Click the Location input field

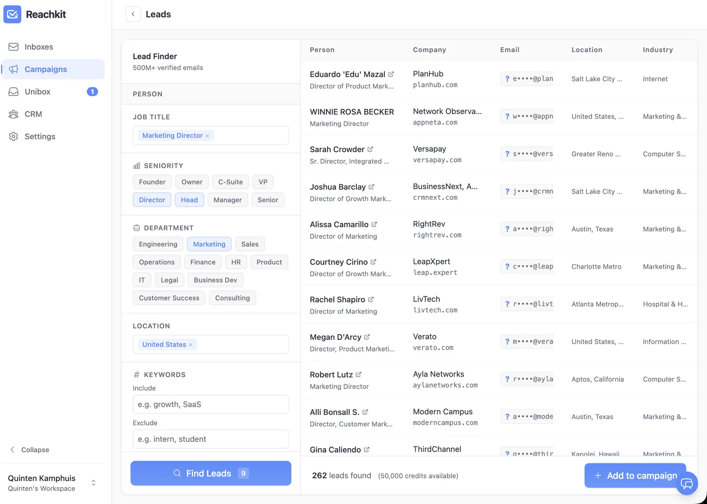[x=211, y=344]
